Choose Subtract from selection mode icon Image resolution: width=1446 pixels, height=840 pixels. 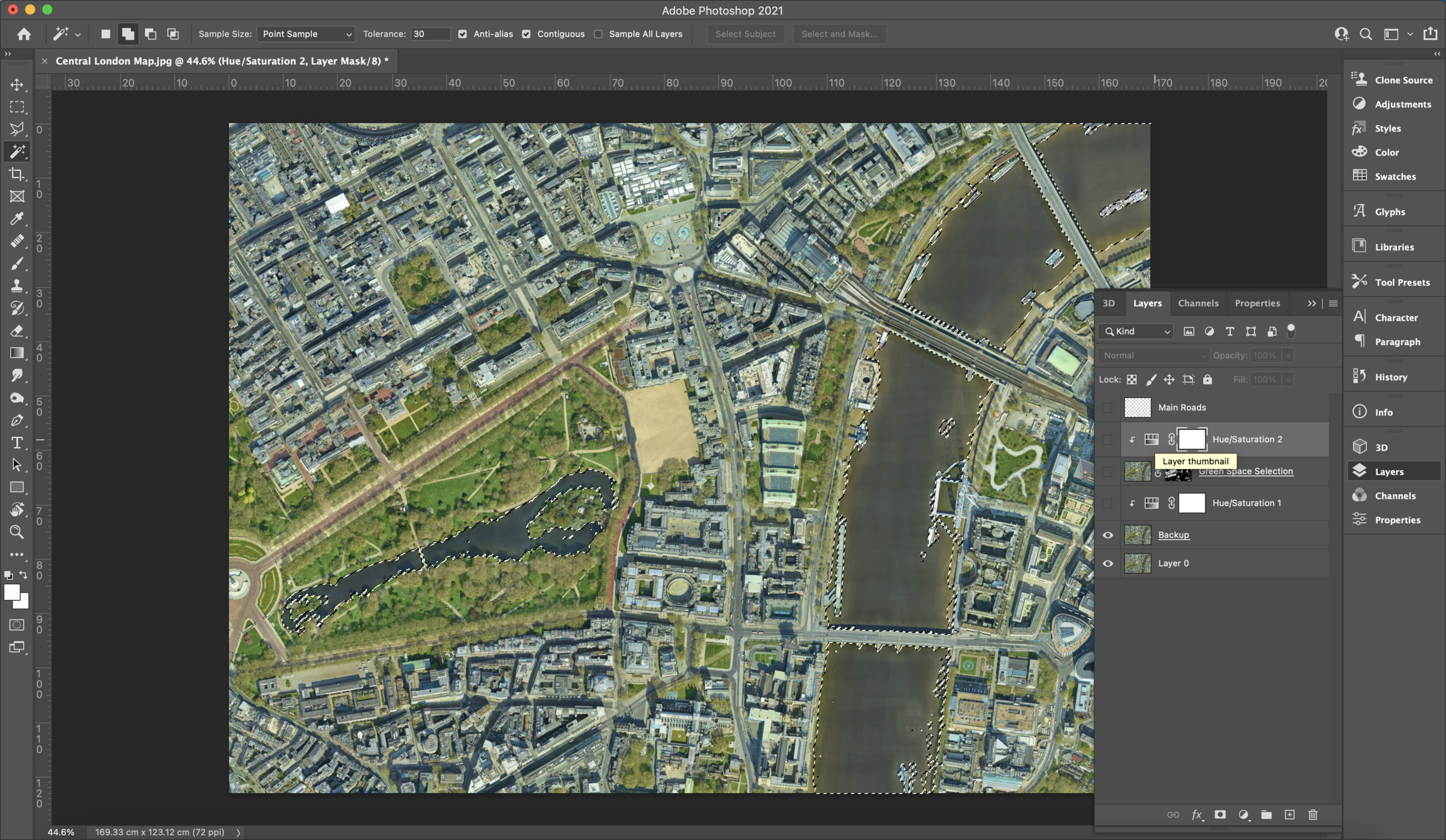coord(150,34)
